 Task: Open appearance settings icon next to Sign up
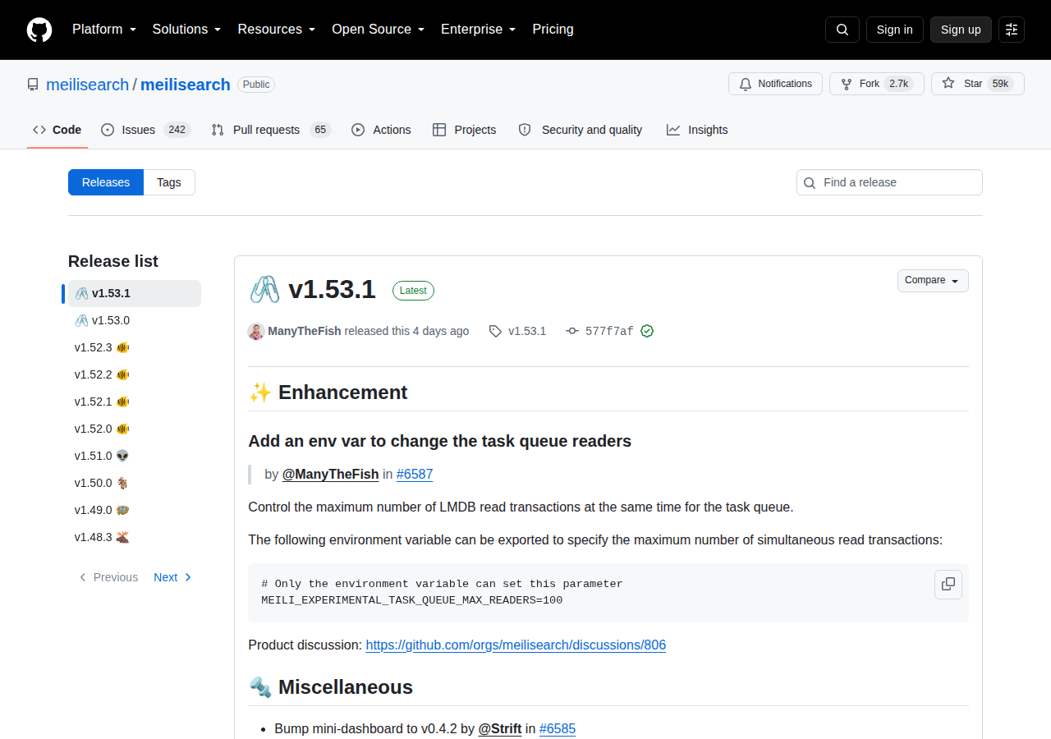click(x=1012, y=30)
